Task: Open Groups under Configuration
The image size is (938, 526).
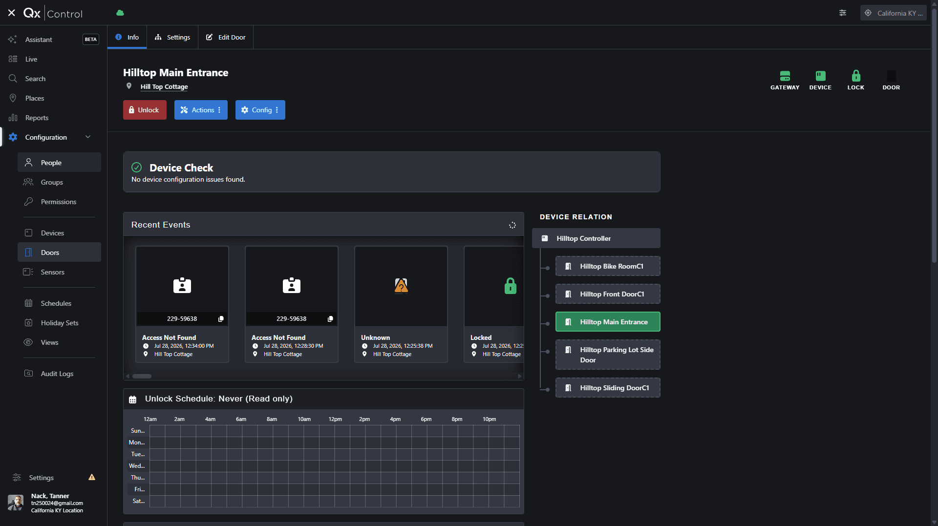Action: pos(59,182)
